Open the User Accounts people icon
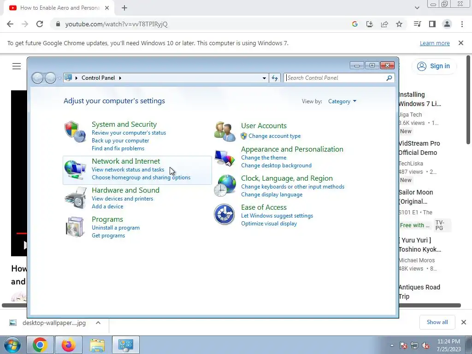 (x=224, y=131)
